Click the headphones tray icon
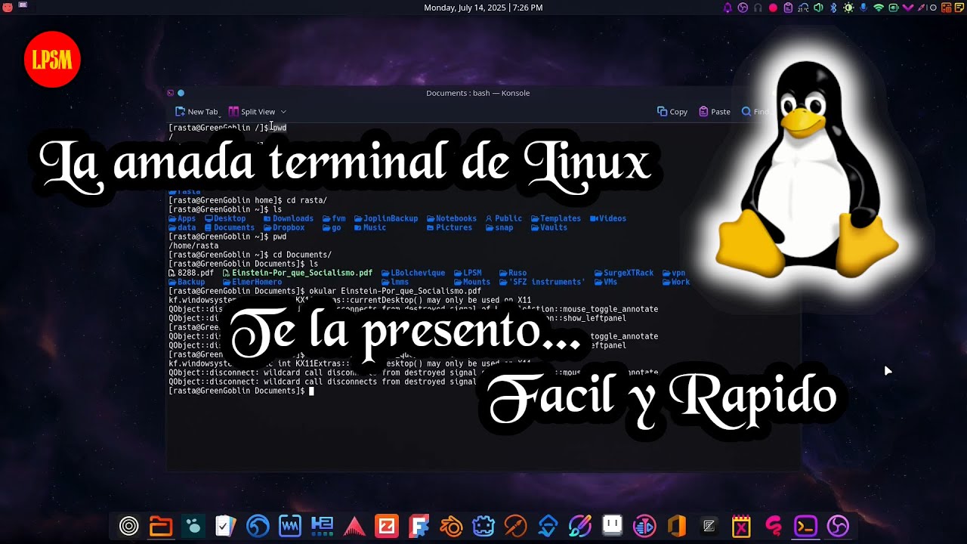 pos(758,8)
